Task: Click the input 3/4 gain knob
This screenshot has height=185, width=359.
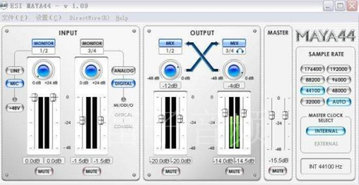Action: click(91, 70)
